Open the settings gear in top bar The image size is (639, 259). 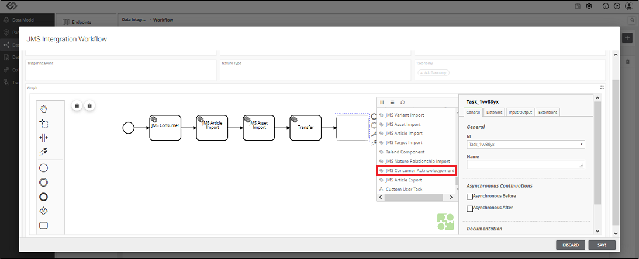(589, 6)
